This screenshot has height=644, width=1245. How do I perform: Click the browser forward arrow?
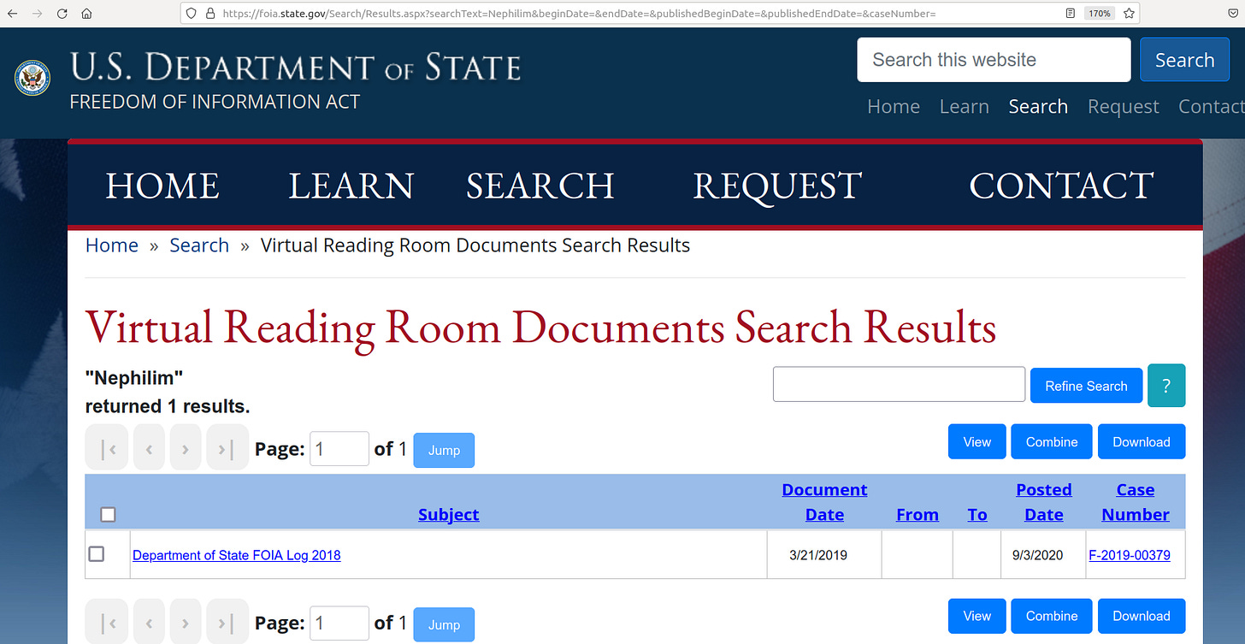pos(38,14)
